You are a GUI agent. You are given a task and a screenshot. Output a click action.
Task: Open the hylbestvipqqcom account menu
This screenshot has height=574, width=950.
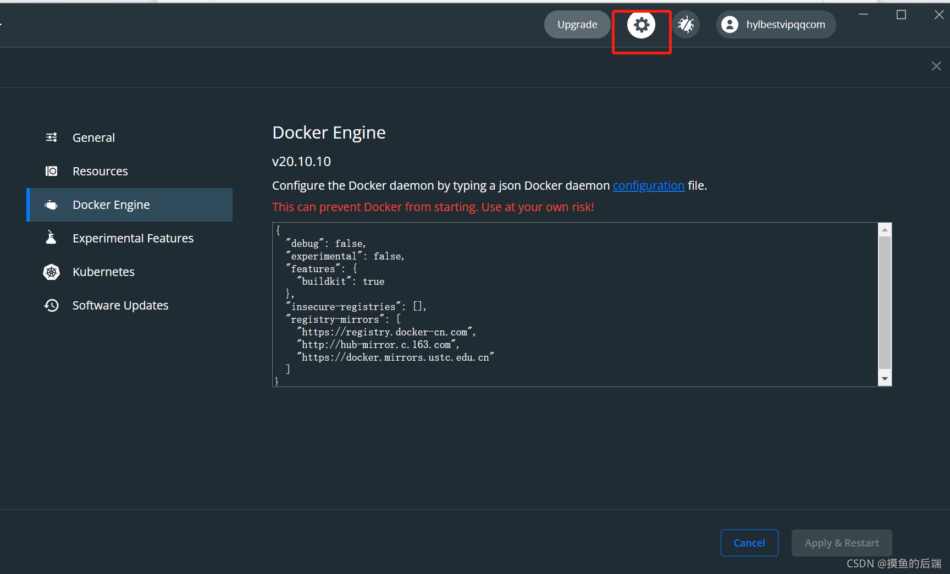(x=776, y=25)
